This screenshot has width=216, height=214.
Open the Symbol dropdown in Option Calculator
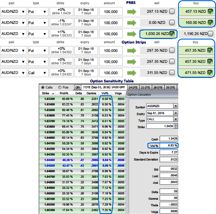(x=175, y=106)
